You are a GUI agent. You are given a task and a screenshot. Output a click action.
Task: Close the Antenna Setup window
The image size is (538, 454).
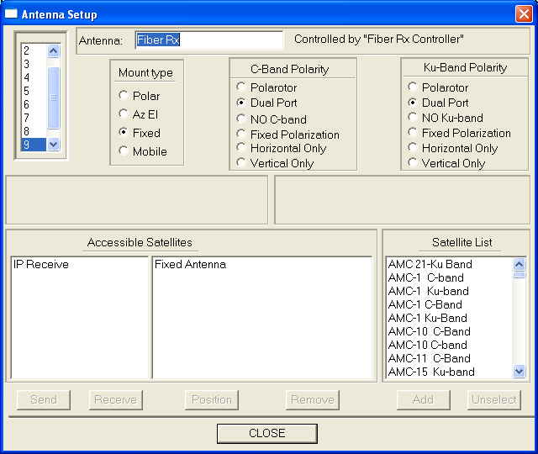point(522,13)
